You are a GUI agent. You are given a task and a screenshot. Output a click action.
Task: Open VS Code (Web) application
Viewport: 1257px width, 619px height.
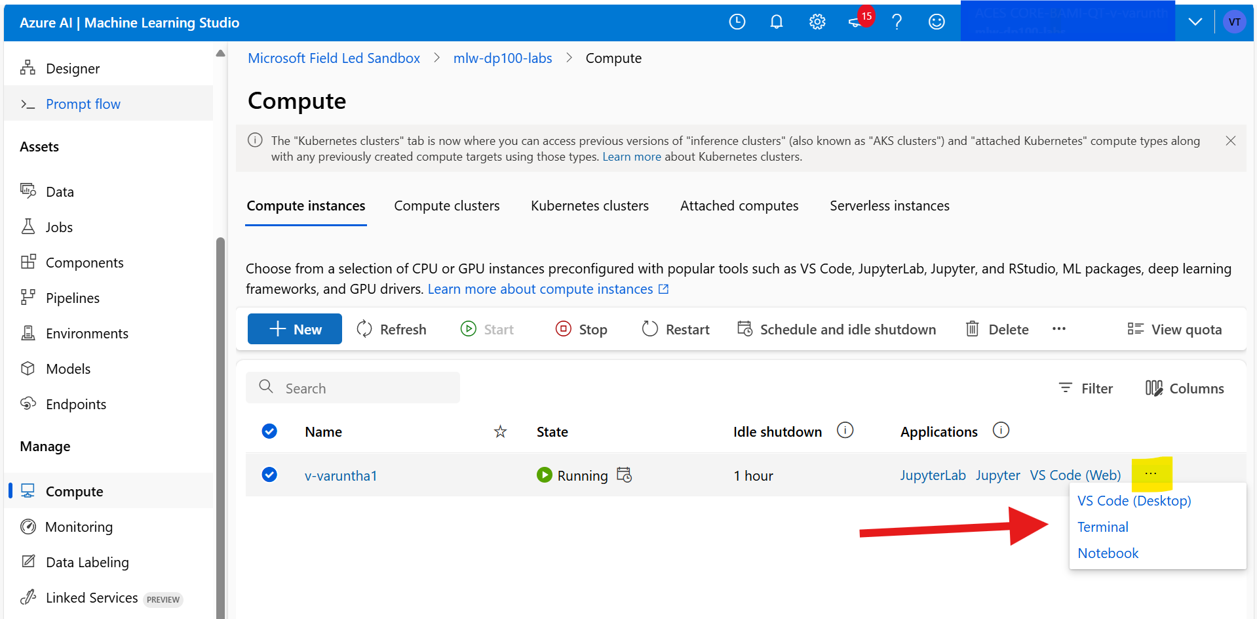point(1075,475)
